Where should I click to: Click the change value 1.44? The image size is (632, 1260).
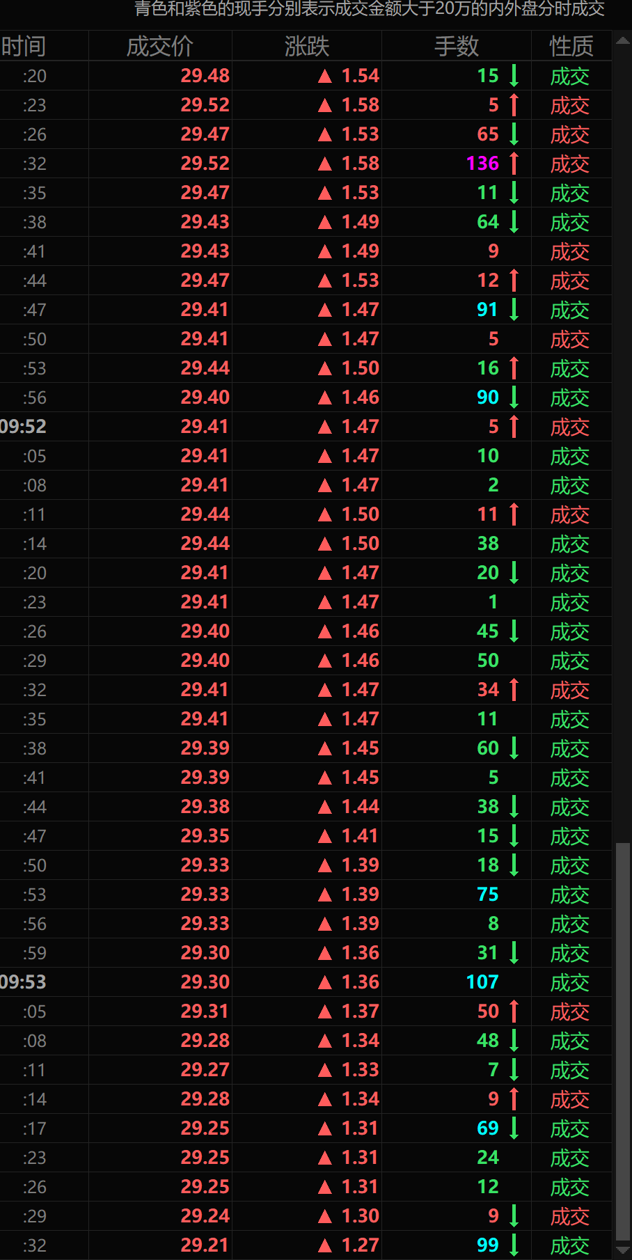(x=361, y=807)
